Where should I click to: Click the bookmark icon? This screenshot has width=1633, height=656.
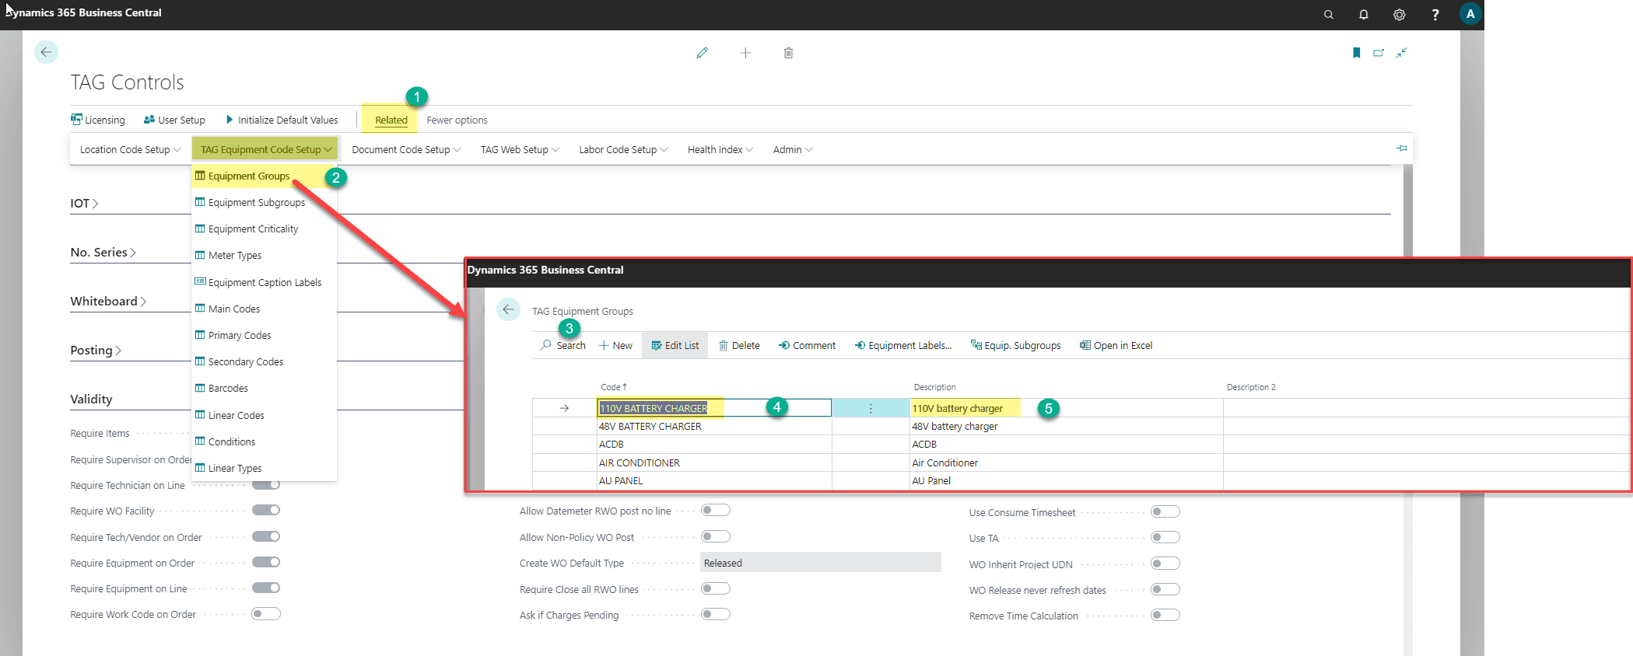coord(1356,53)
